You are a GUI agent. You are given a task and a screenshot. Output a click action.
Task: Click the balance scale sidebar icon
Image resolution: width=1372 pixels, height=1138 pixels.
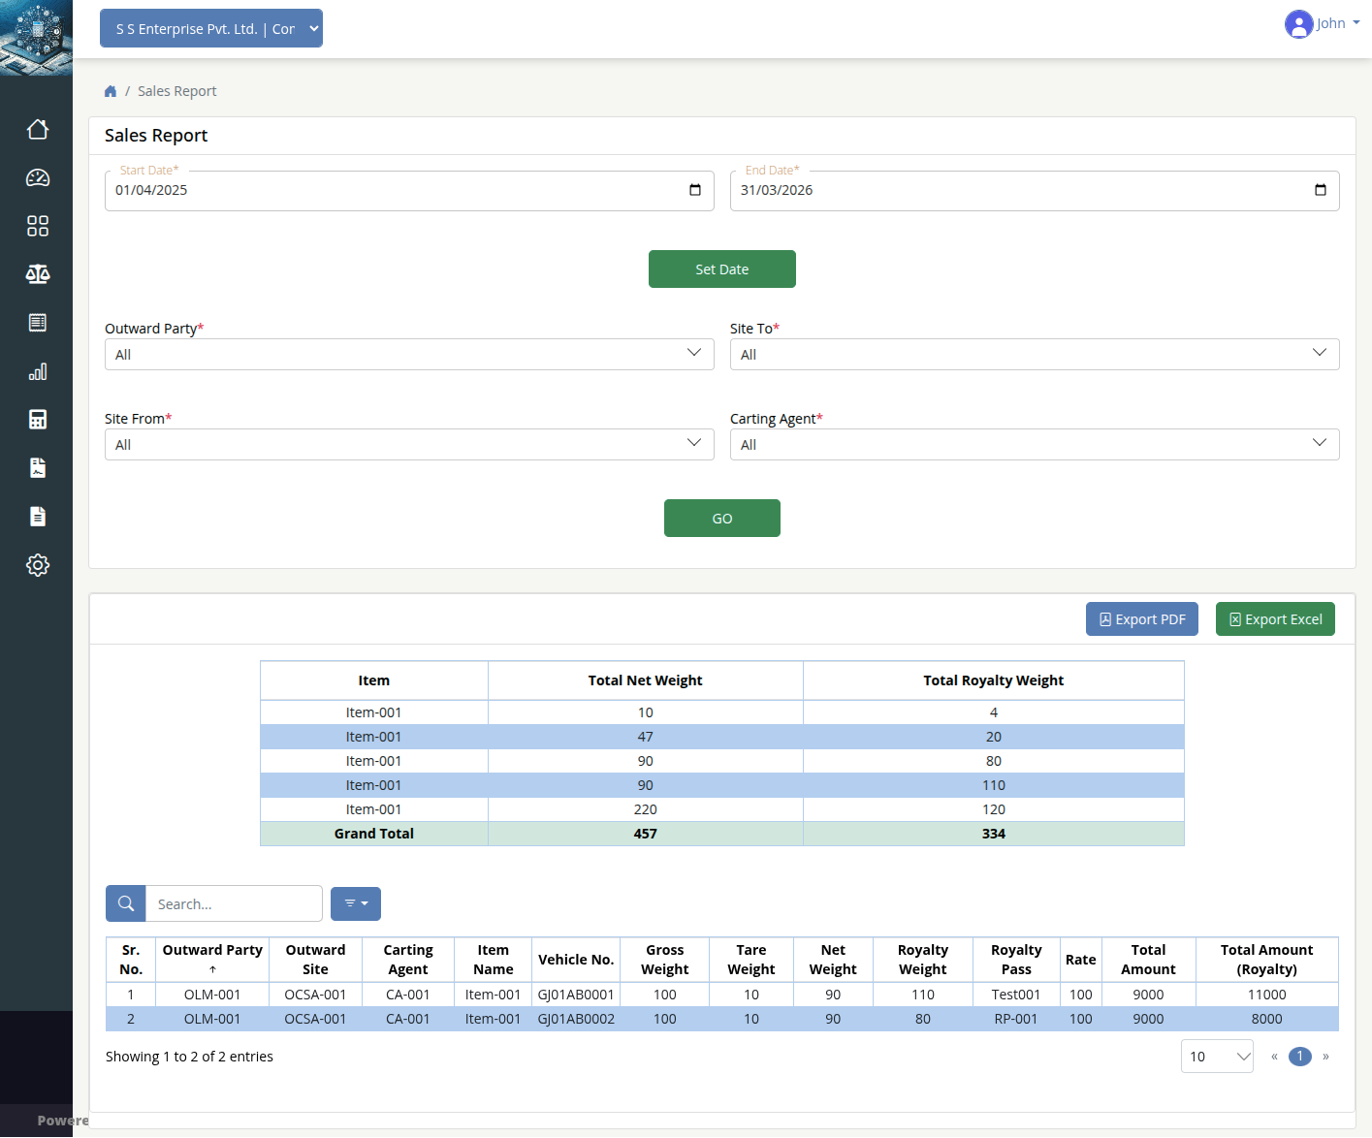[38, 274]
